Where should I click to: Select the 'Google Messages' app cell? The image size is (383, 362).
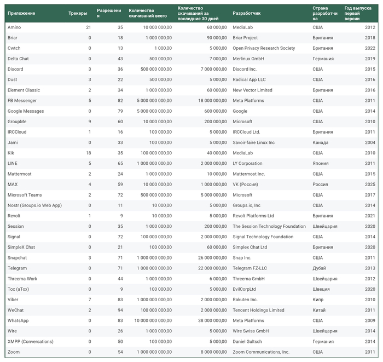pyautogui.click(x=26, y=111)
